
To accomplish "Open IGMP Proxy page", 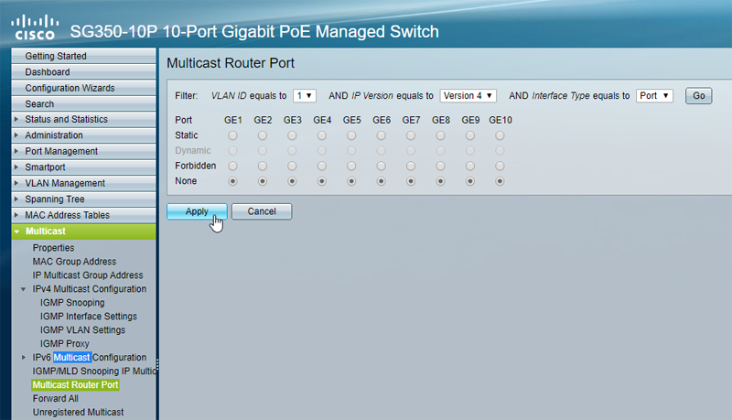I will pyautogui.click(x=64, y=343).
